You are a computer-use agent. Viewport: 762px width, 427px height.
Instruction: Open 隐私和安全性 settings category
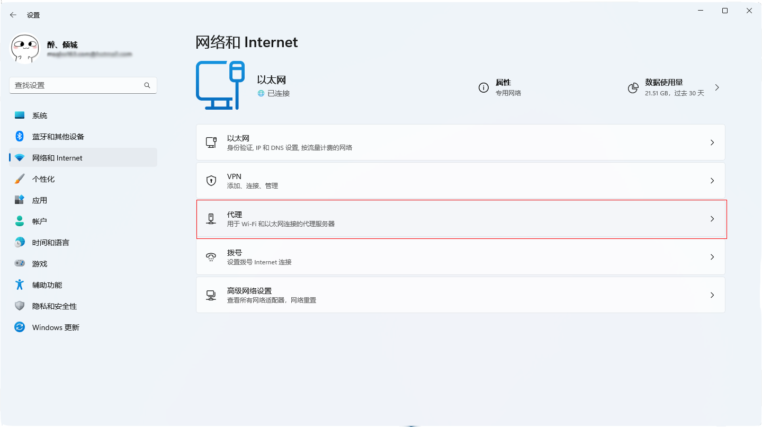pos(83,306)
